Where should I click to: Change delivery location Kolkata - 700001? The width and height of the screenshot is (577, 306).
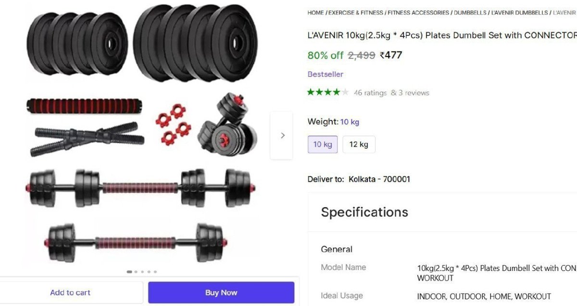click(379, 179)
